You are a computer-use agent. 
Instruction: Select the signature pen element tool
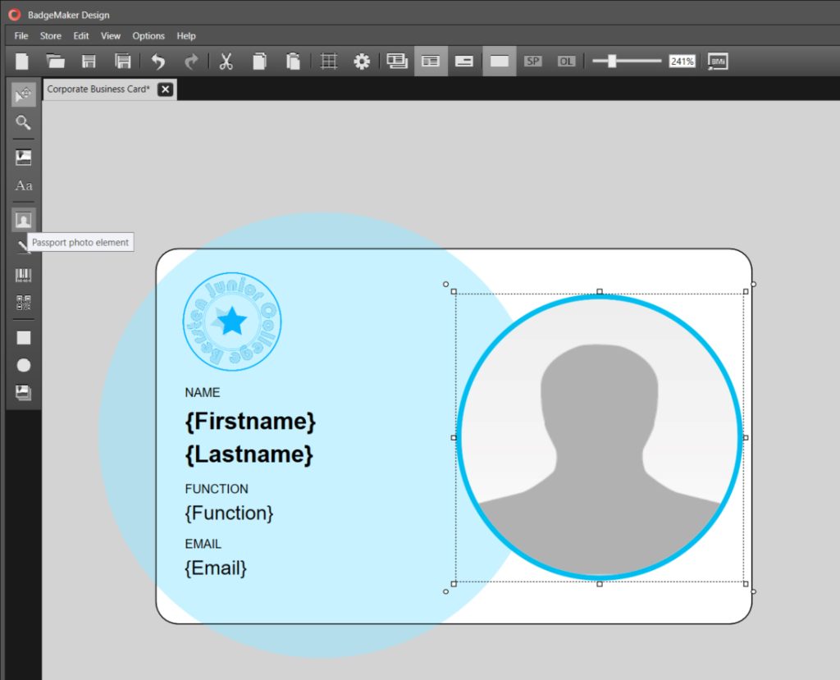coord(22,246)
